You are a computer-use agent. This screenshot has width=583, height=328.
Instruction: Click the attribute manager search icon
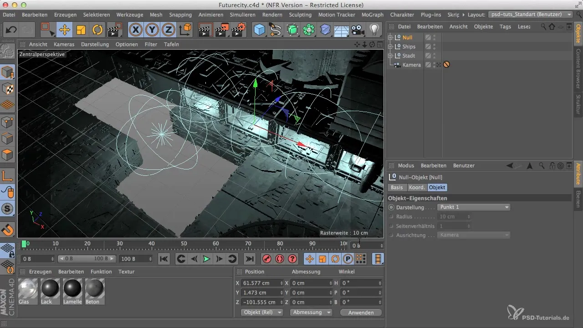coord(541,165)
